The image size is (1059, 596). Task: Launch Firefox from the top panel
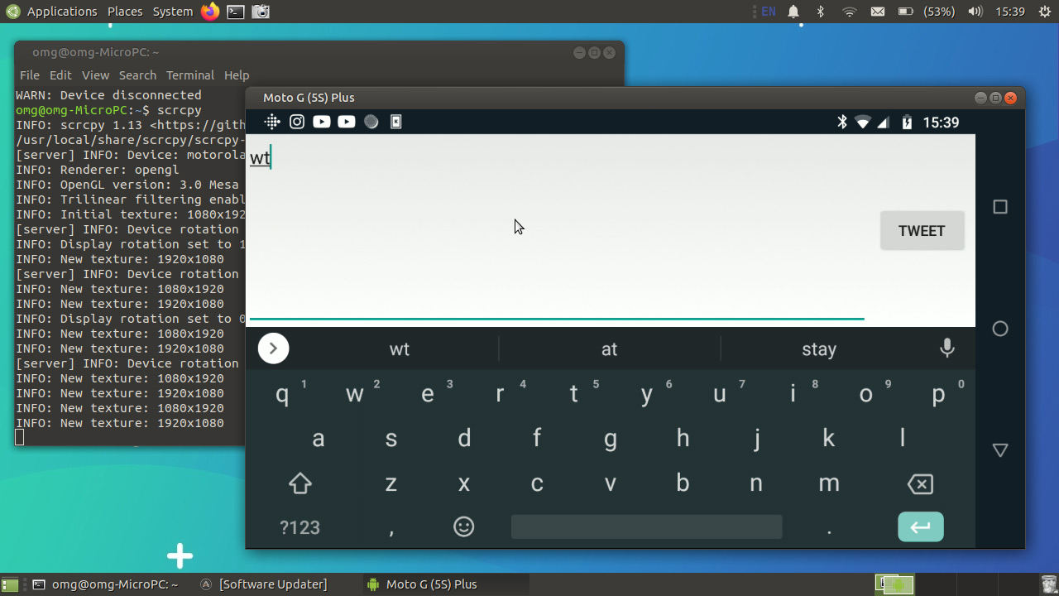(210, 12)
